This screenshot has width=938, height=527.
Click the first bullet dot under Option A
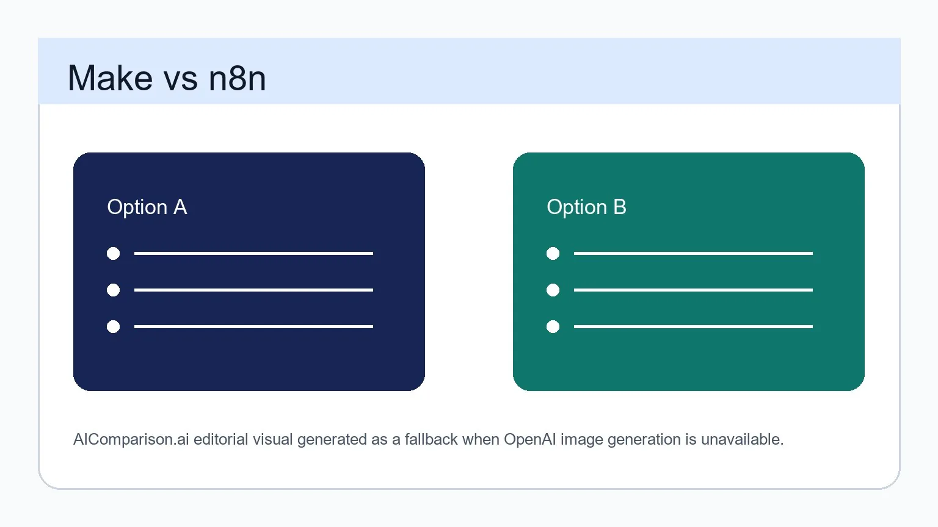tap(113, 253)
